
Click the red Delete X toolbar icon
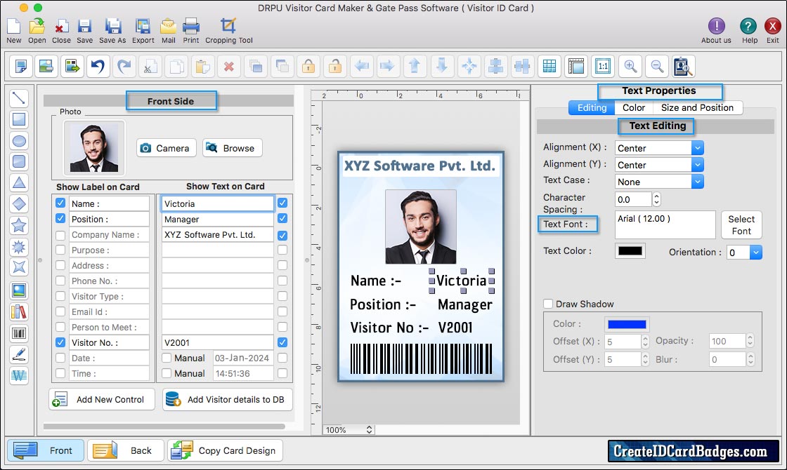pyautogui.click(x=229, y=66)
